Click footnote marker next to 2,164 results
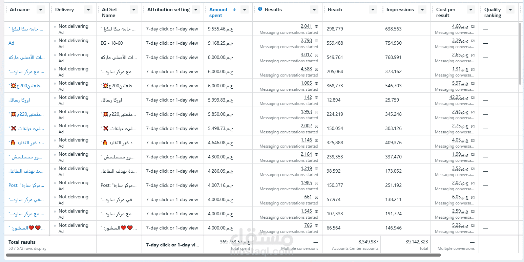 tap(316, 154)
